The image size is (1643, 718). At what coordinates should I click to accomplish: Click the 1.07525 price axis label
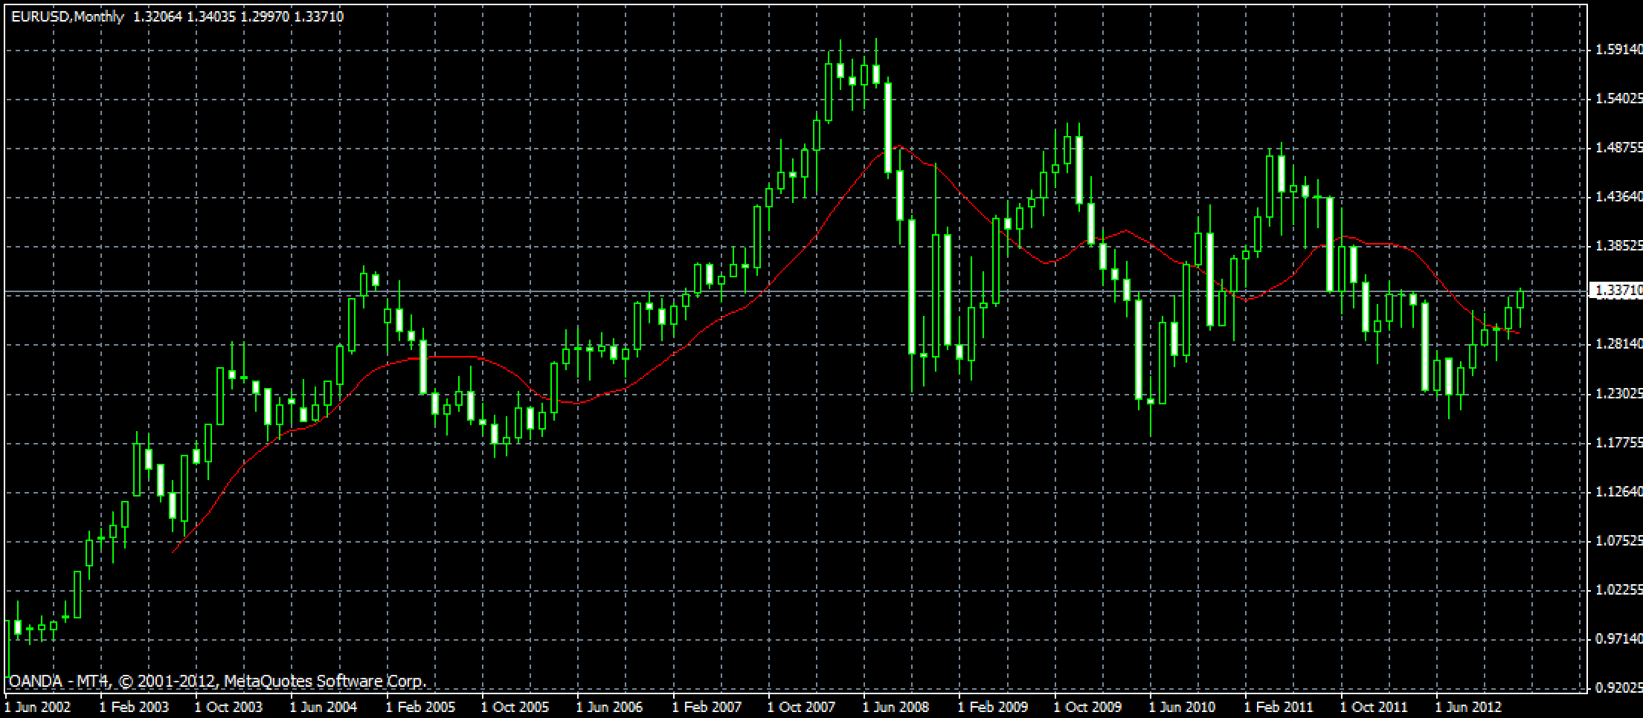click(1618, 540)
